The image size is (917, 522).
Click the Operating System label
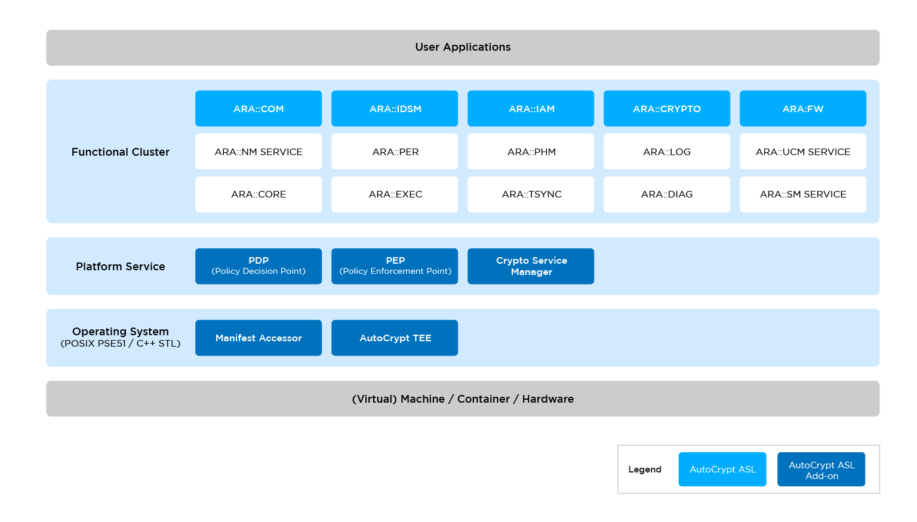(x=121, y=332)
